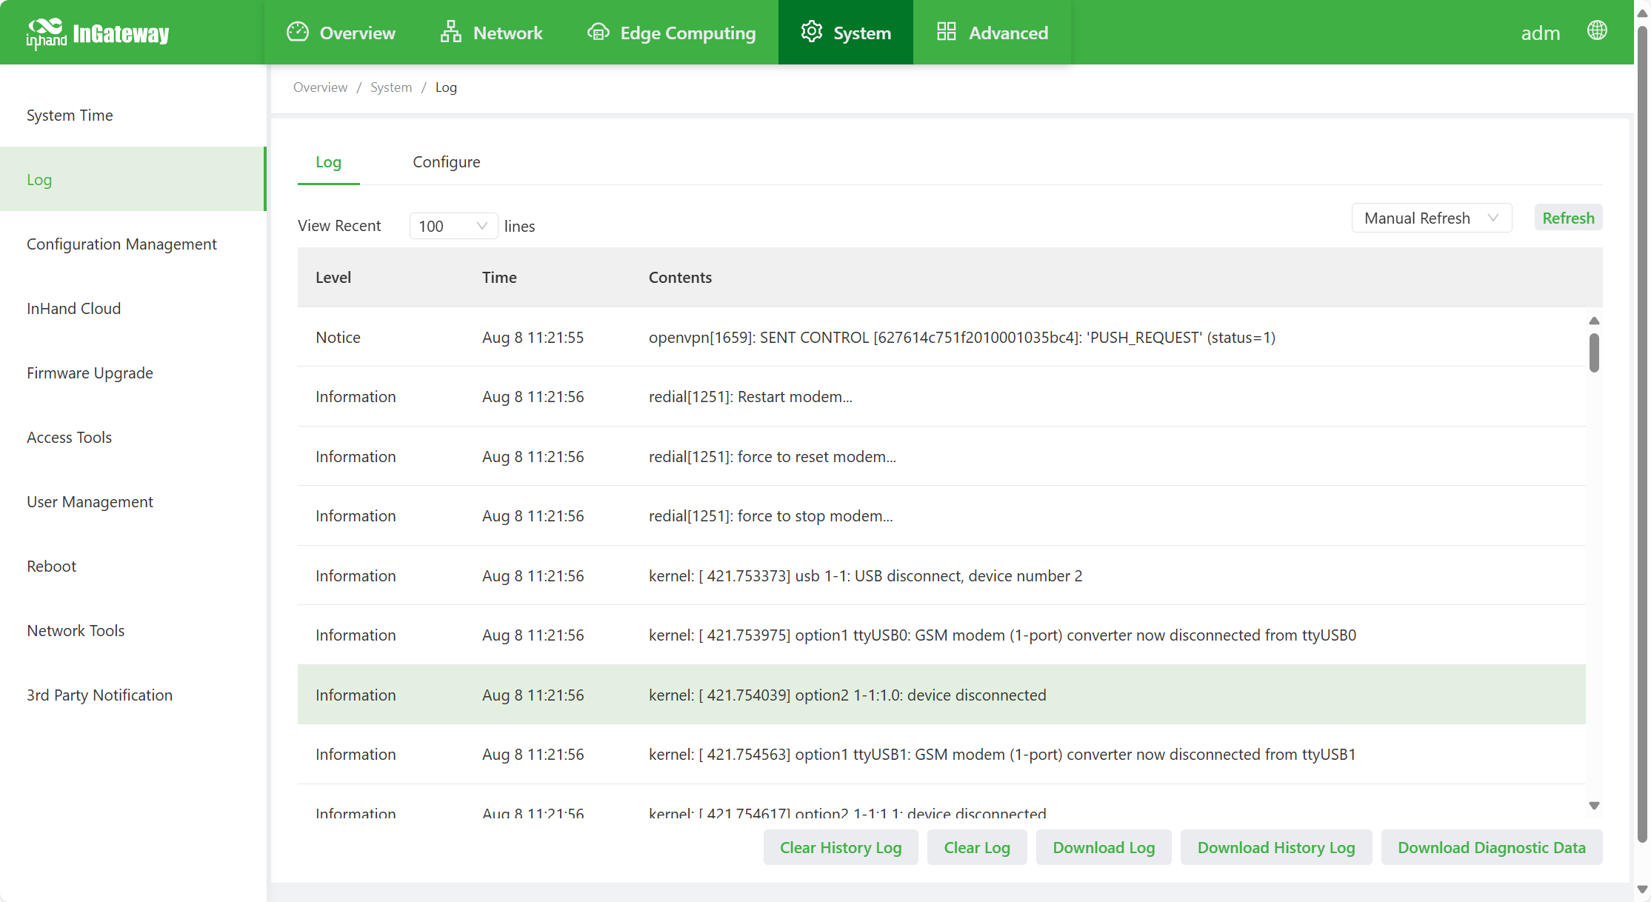Open the language globe icon
Viewport: 1651px width, 902px height.
pos(1597,30)
